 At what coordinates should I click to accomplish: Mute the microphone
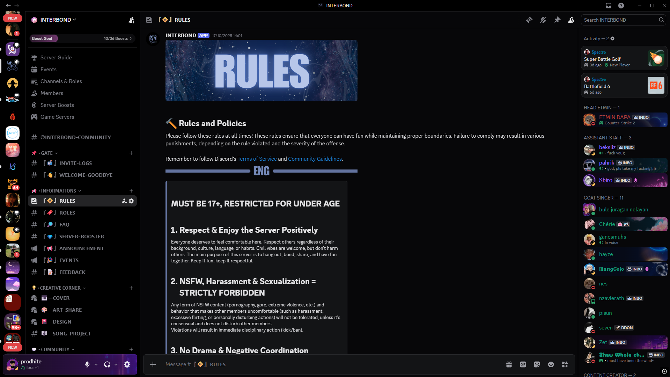click(87, 364)
